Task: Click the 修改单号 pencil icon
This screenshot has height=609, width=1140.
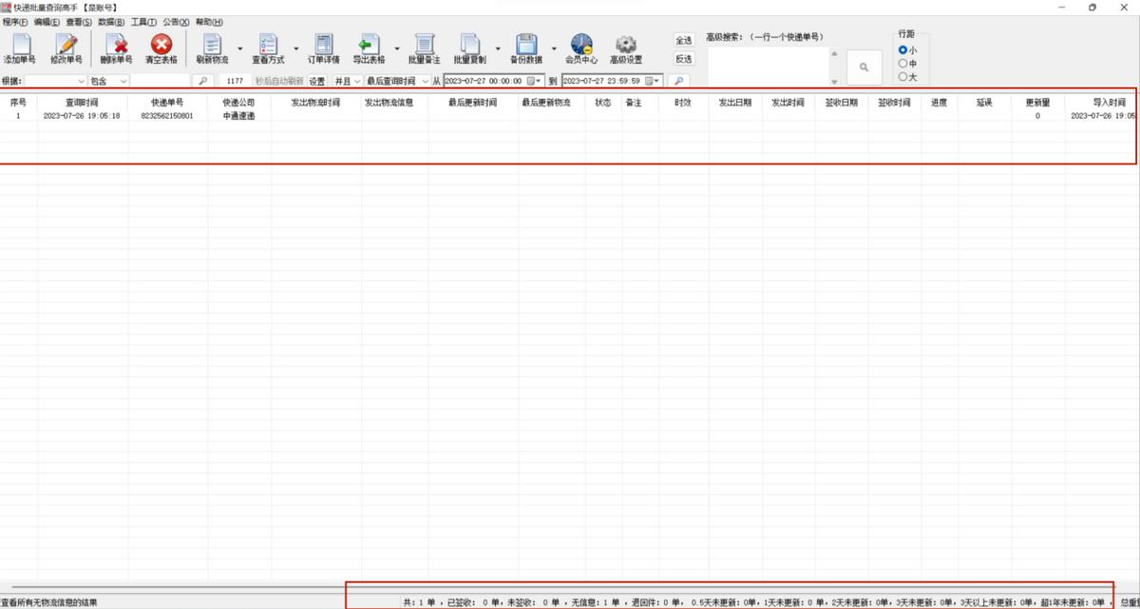Action: (66, 47)
